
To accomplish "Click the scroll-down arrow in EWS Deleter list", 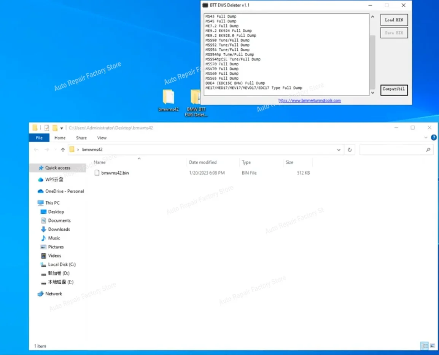I will [x=372, y=93].
